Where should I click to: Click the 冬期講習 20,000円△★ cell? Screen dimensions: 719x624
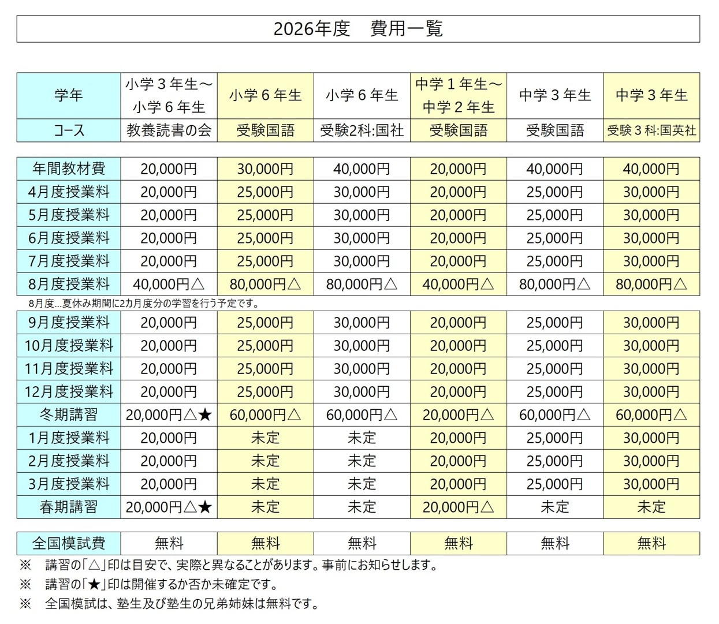pos(169,415)
